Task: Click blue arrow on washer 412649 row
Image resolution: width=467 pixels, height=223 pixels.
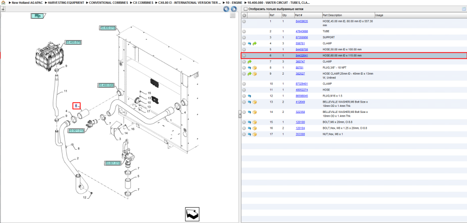Action: (x=249, y=102)
